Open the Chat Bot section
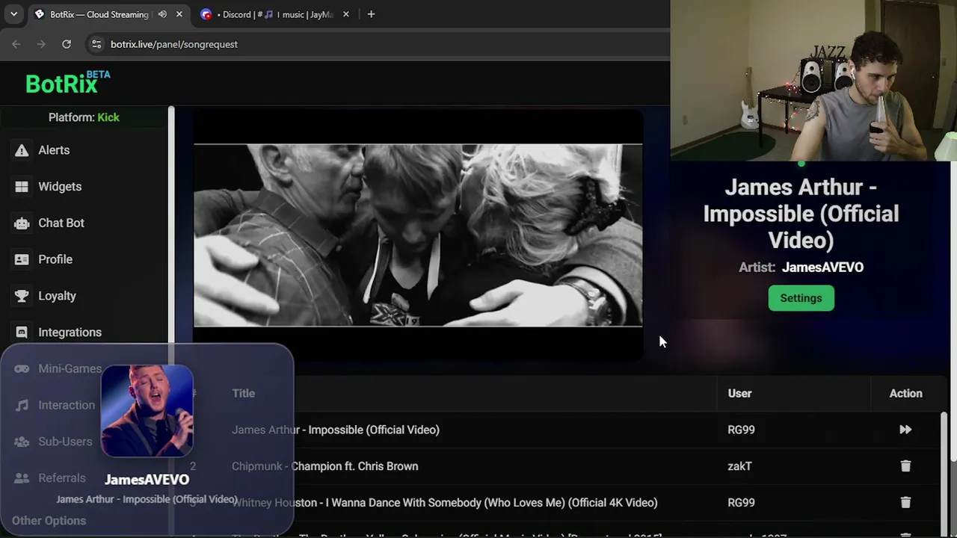Image resolution: width=957 pixels, height=538 pixels. pyautogui.click(x=61, y=223)
